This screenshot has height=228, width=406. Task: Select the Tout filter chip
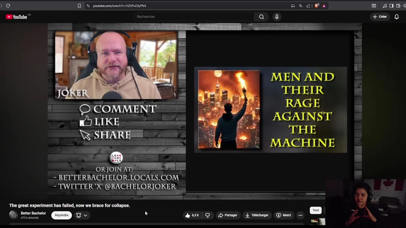coord(316,210)
